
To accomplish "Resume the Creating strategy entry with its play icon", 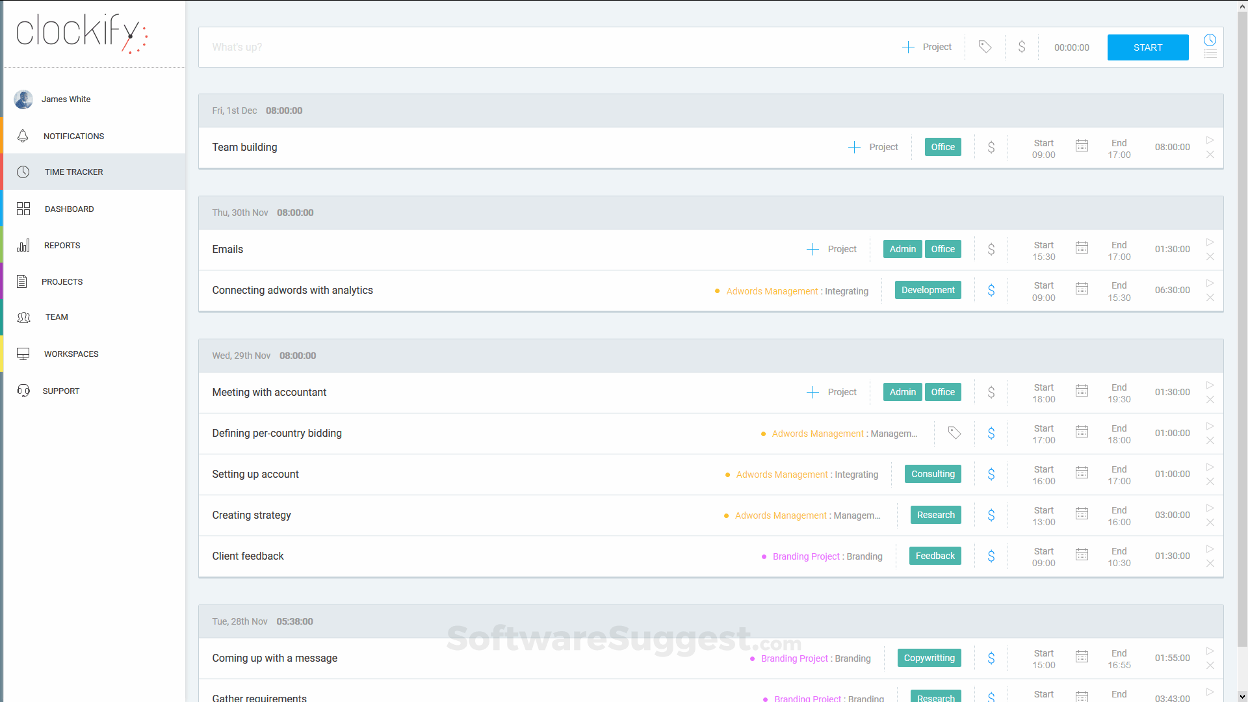I will pyautogui.click(x=1210, y=508).
